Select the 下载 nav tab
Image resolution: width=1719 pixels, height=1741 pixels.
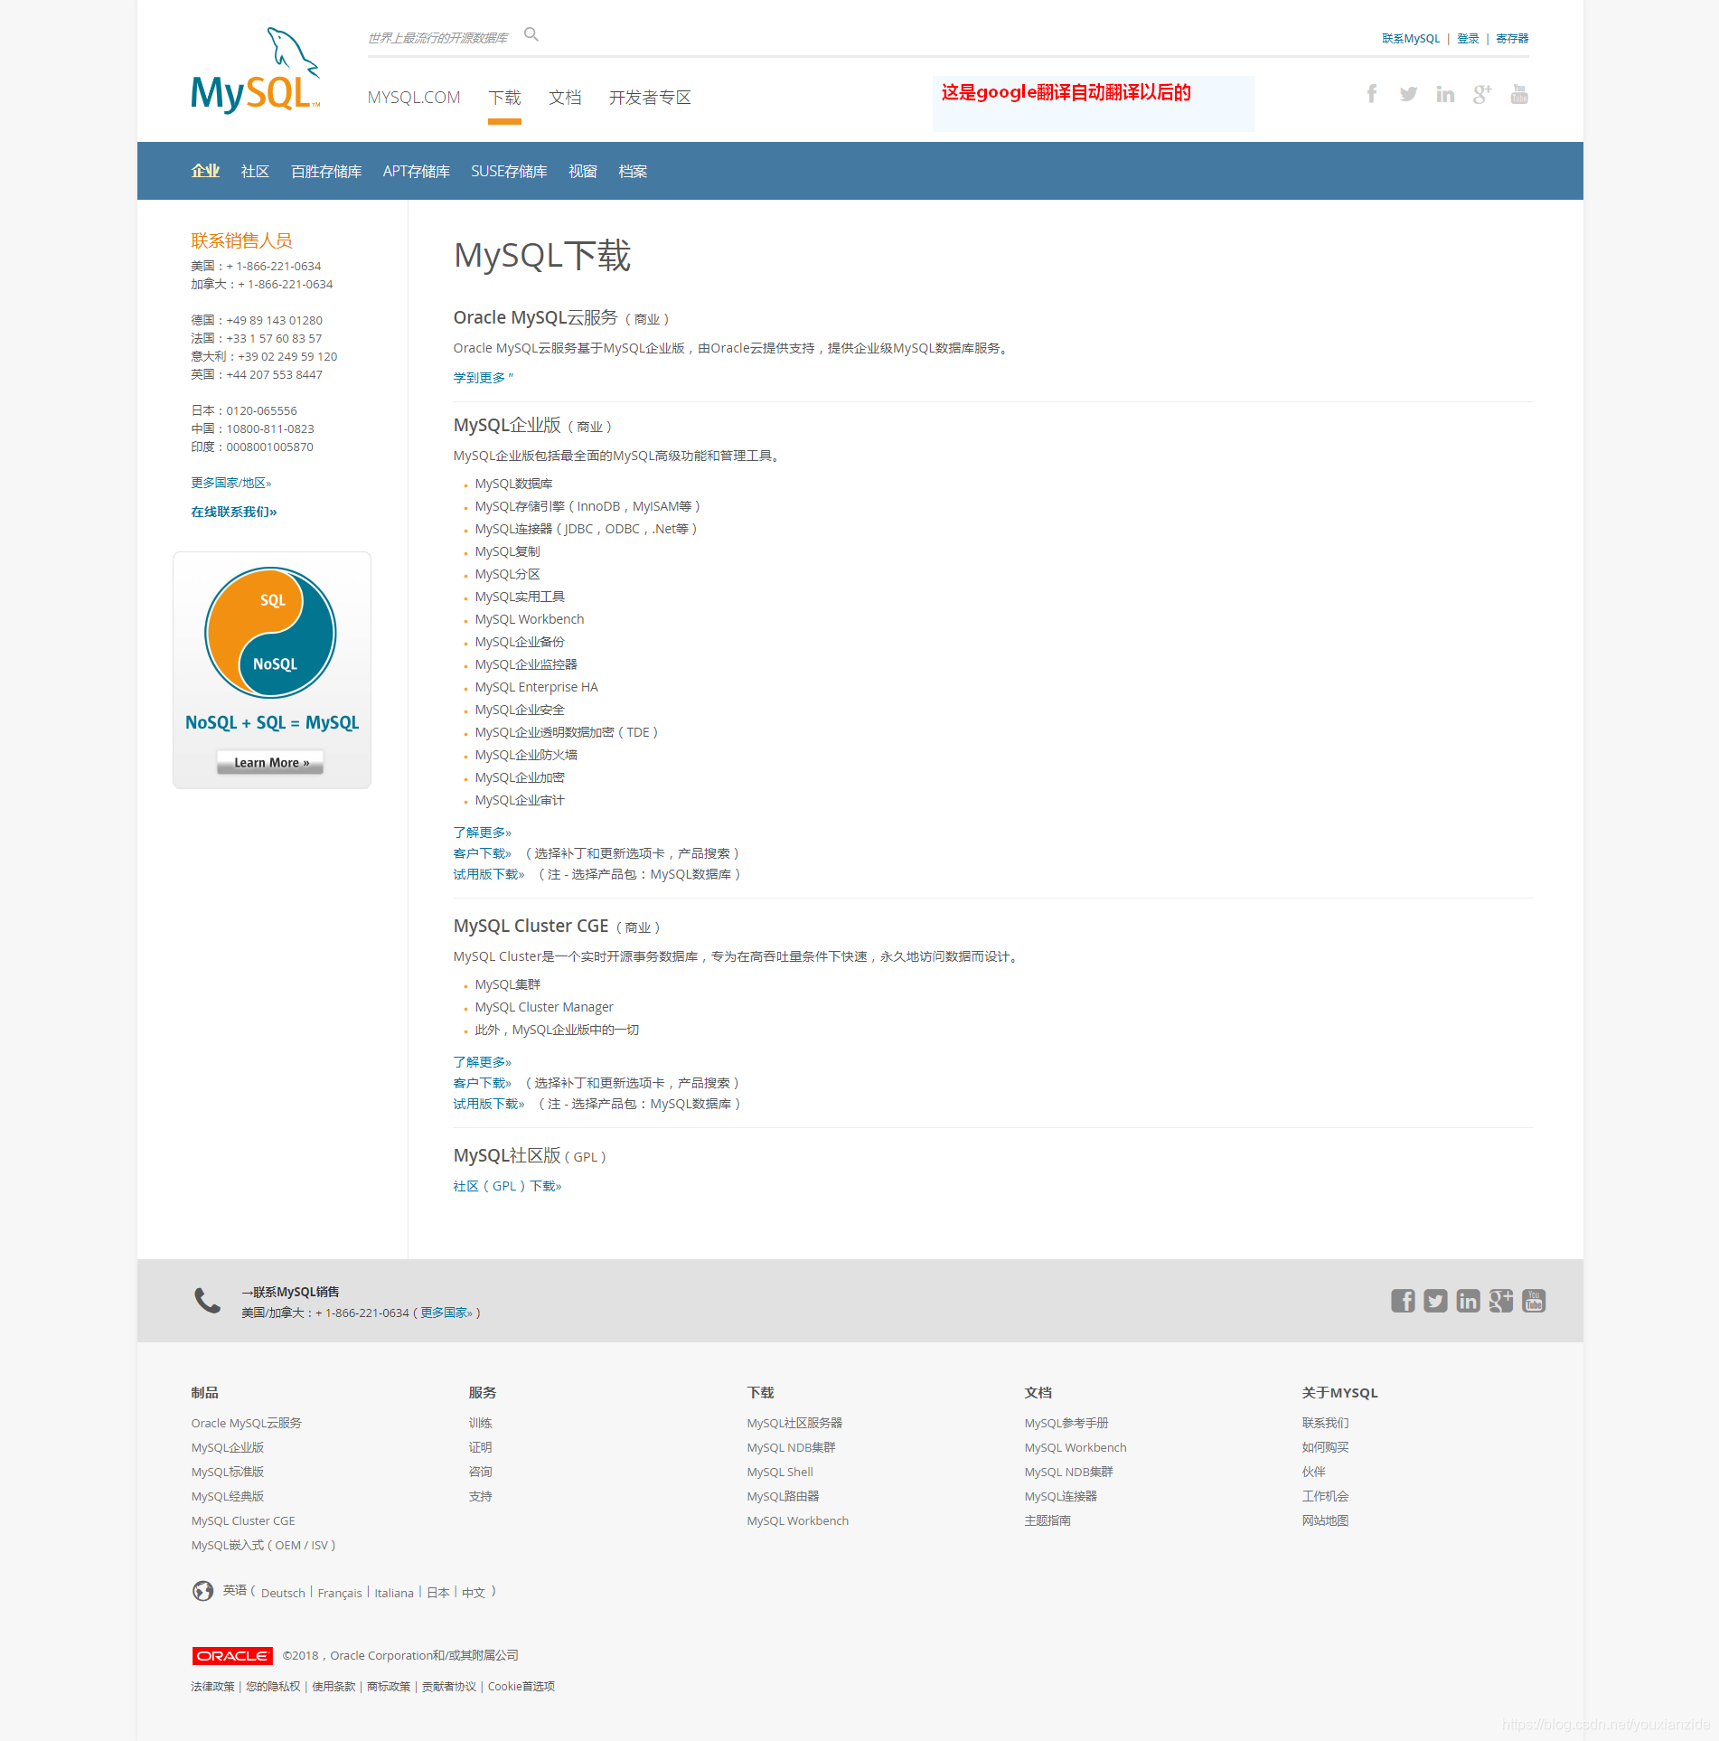[x=504, y=98]
